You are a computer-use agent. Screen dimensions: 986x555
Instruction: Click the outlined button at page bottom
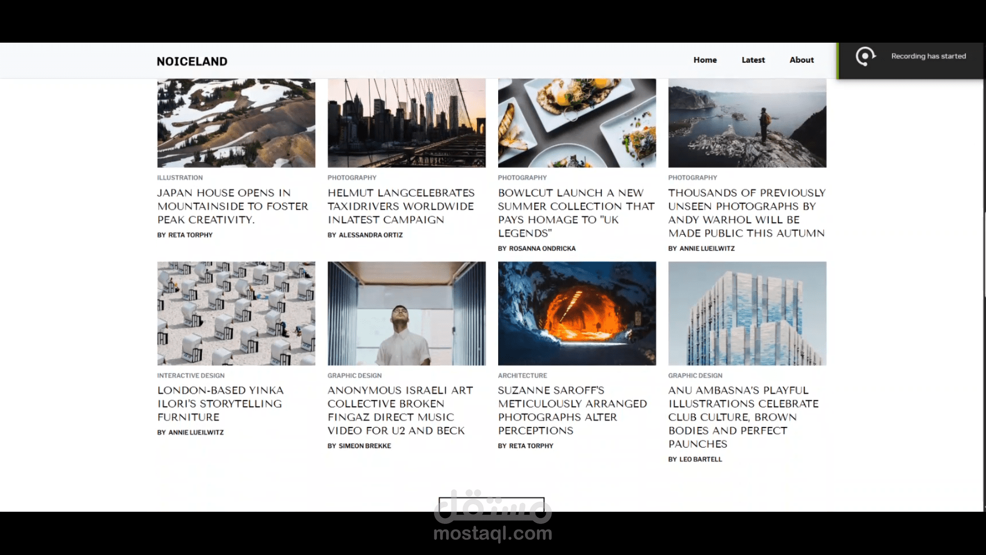pyautogui.click(x=491, y=504)
